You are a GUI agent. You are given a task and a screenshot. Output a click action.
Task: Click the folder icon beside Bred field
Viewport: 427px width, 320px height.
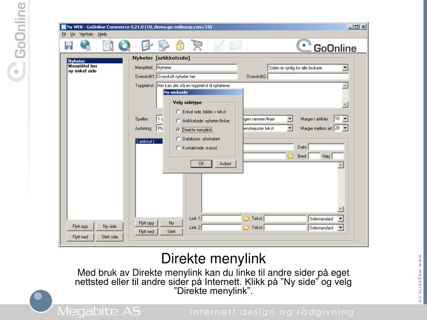291,156
